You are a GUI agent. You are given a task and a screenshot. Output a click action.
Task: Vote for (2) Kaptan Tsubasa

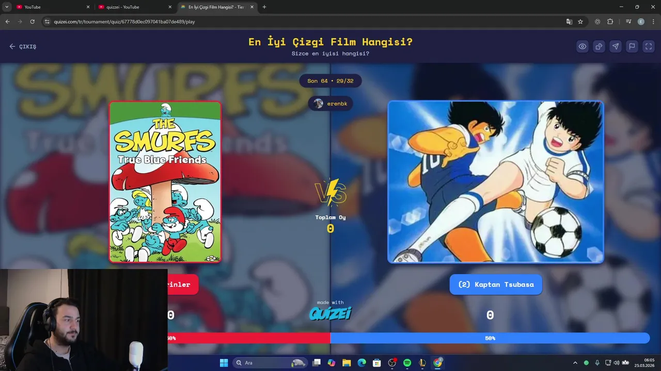[496, 284]
